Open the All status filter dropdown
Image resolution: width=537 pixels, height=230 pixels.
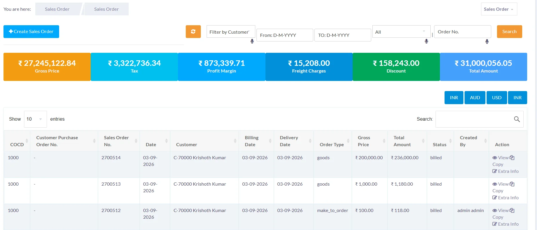tap(401, 32)
